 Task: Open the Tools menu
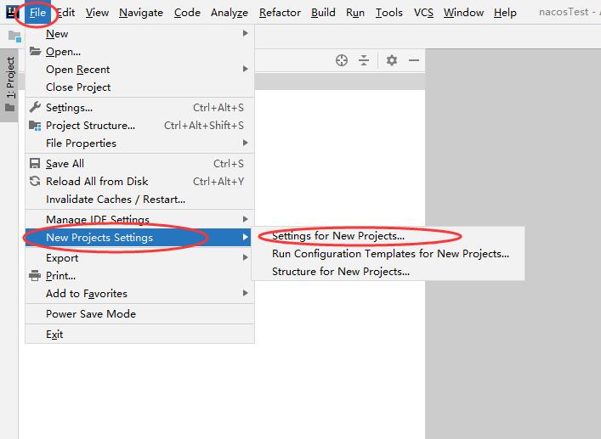coord(389,13)
